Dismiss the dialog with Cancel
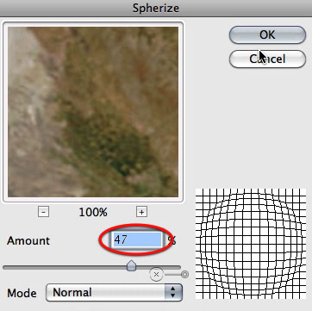312x311 pixels. pyautogui.click(x=267, y=59)
